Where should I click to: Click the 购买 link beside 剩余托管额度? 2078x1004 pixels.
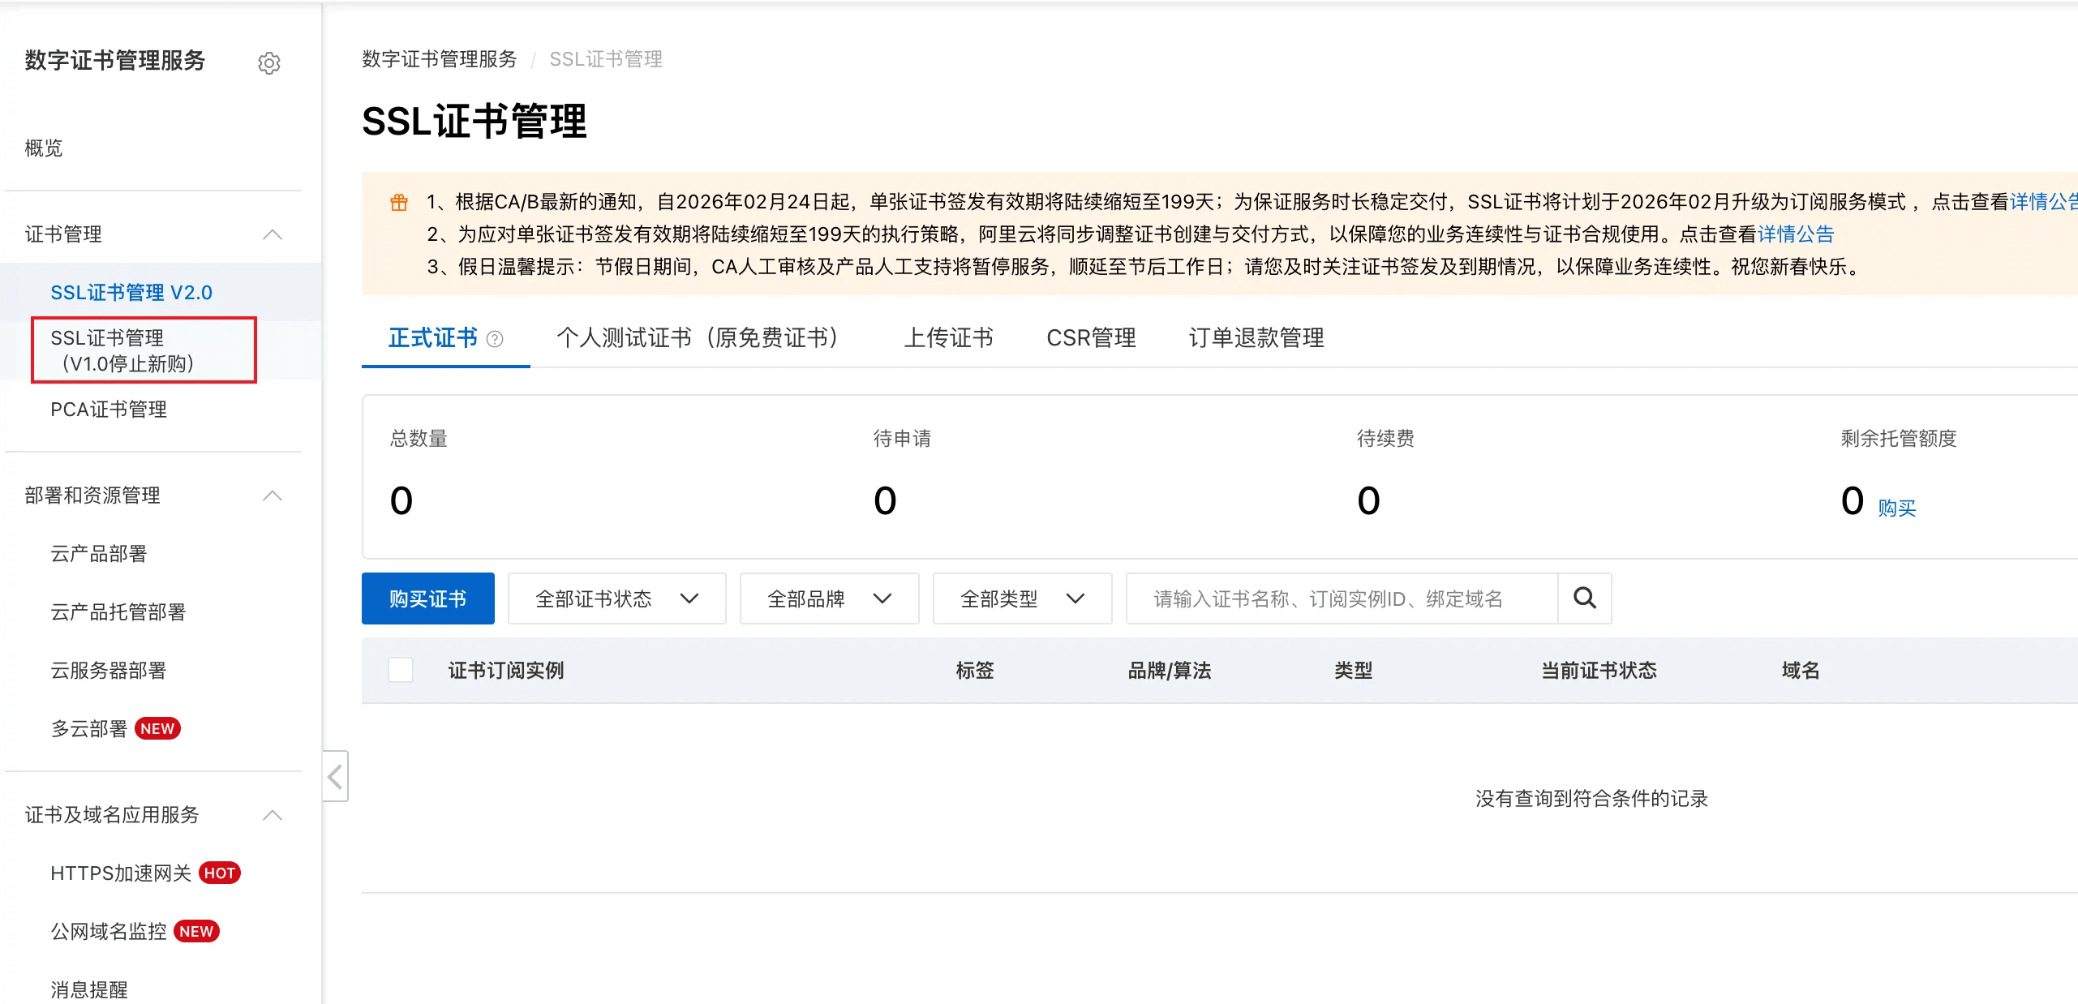click(x=1896, y=508)
